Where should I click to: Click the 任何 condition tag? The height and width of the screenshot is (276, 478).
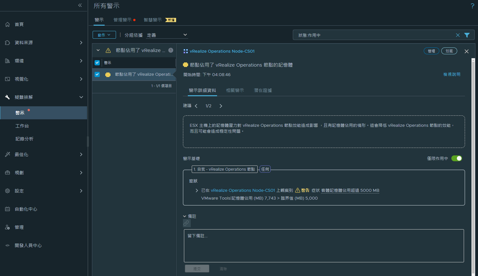(265, 169)
